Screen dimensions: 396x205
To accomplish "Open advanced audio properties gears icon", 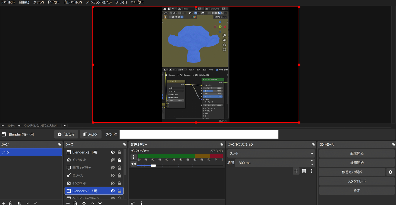I will [133, 203].
